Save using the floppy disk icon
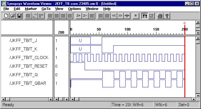The height and width of the screenshot is (109, 201). click(19, 16)
